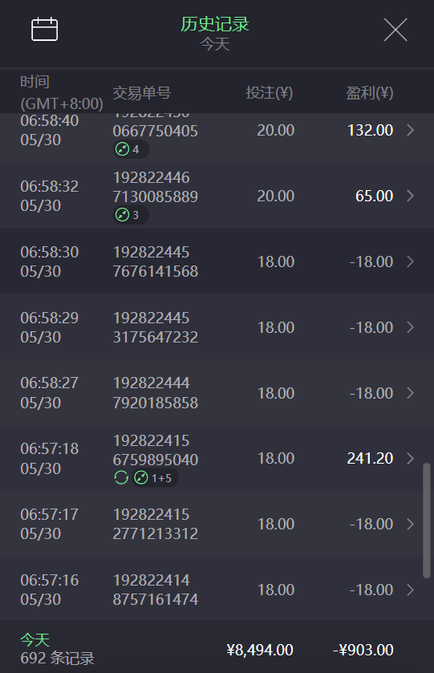The height and width of the screenshot is (673, 434).
Task: Tap the 1+5 badge icon
Action: pyautogui.click(x=141, y=478)
